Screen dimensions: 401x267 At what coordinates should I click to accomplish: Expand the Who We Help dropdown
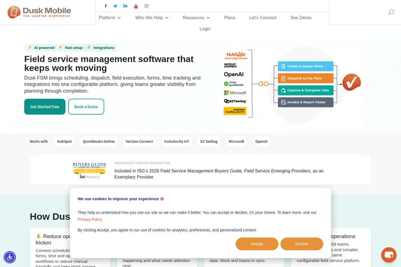click(152, 18)
